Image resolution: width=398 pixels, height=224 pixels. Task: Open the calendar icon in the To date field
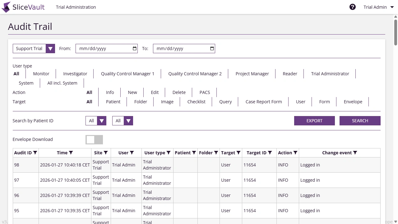pyautogui.click(x=211, y=49)
